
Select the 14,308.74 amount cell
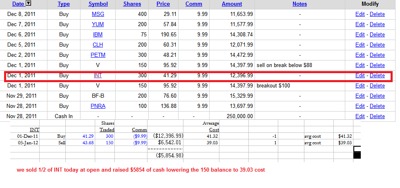click(x=241, y=35)
